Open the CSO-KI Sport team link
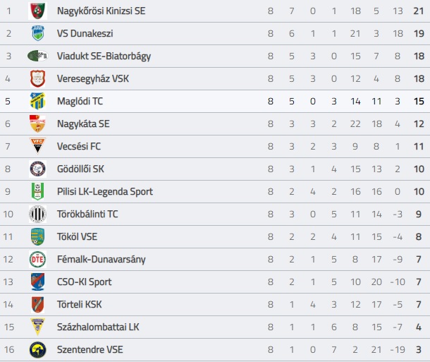This screenshot has width=430, height=362. pyautogui.click(x=84, y=282)
